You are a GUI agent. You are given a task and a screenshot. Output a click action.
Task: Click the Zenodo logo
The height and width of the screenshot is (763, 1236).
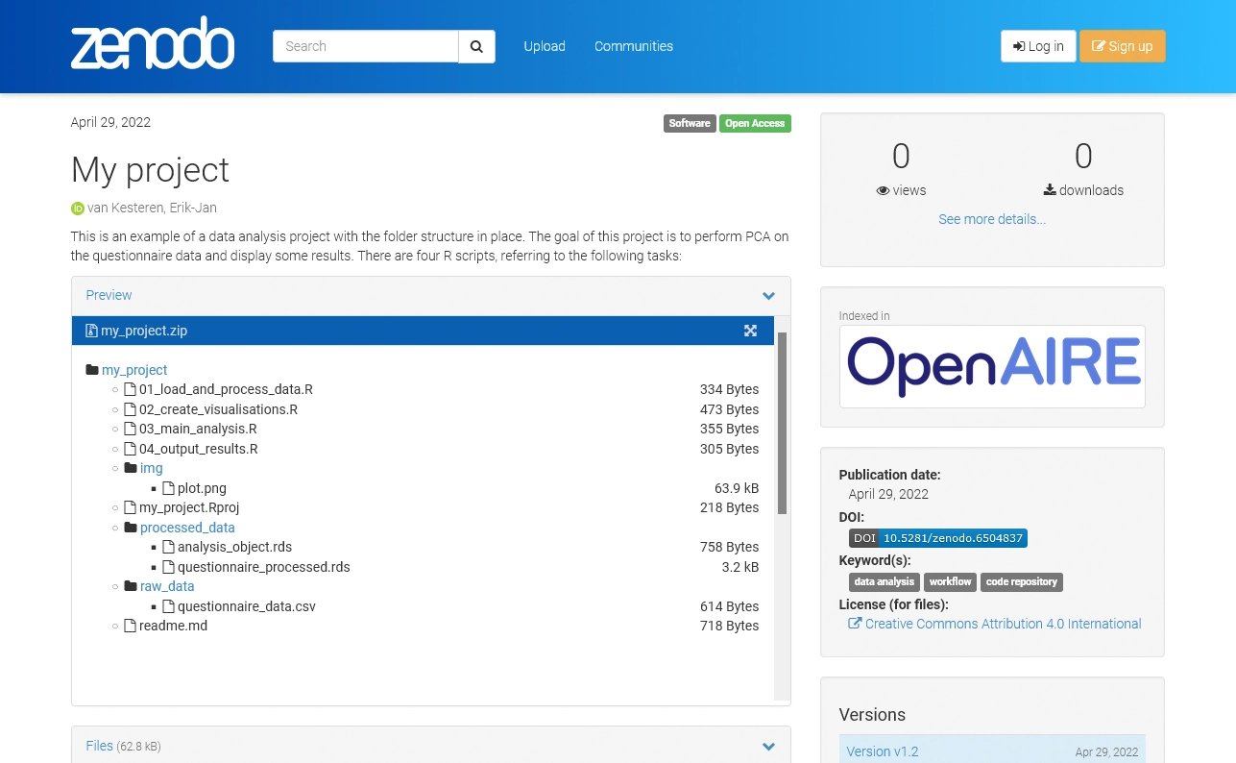(x=153, y=44)
